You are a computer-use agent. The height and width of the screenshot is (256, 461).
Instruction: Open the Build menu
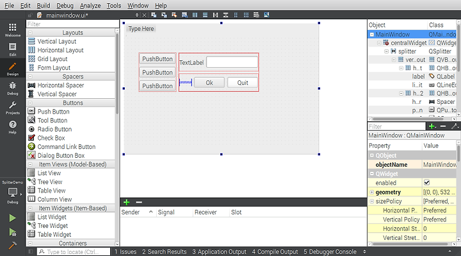tap(44, 5)
